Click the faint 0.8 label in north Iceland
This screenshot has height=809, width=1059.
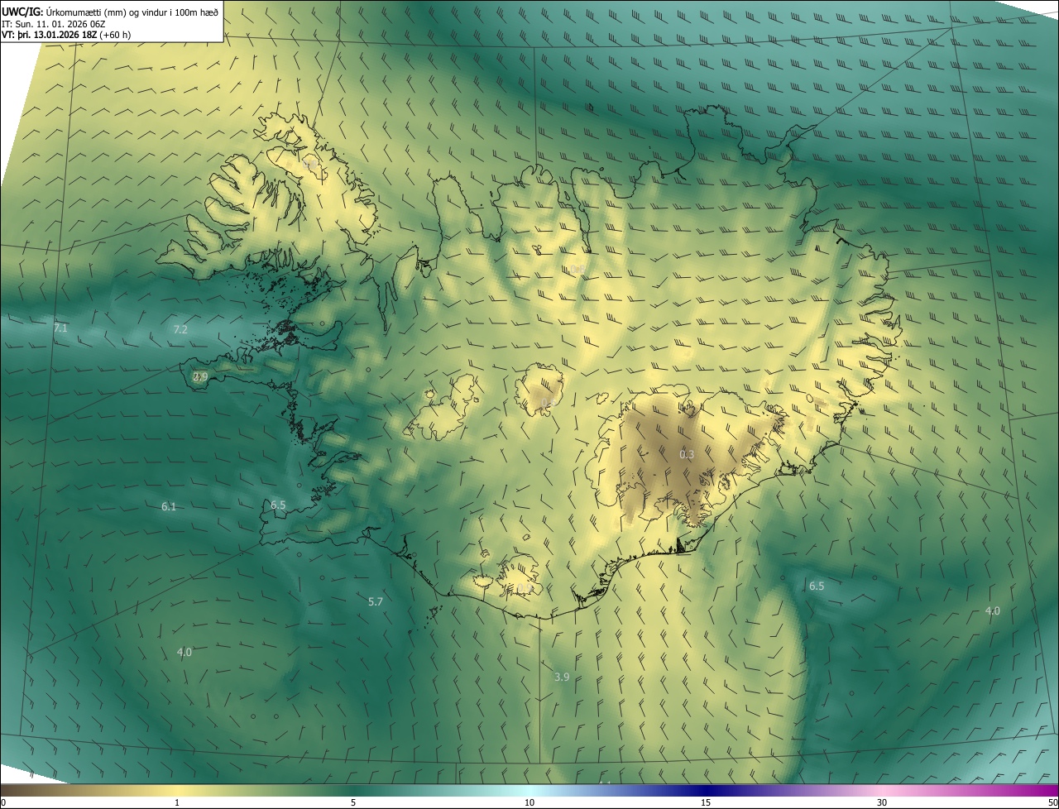click(x=577, y=269)
